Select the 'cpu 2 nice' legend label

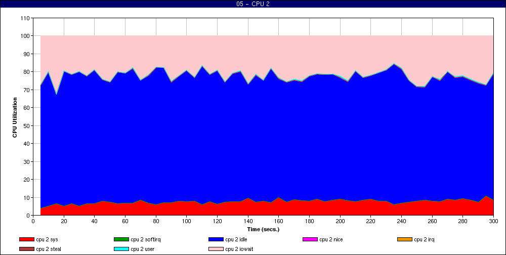pyautogui.click(x=331, y=239)
